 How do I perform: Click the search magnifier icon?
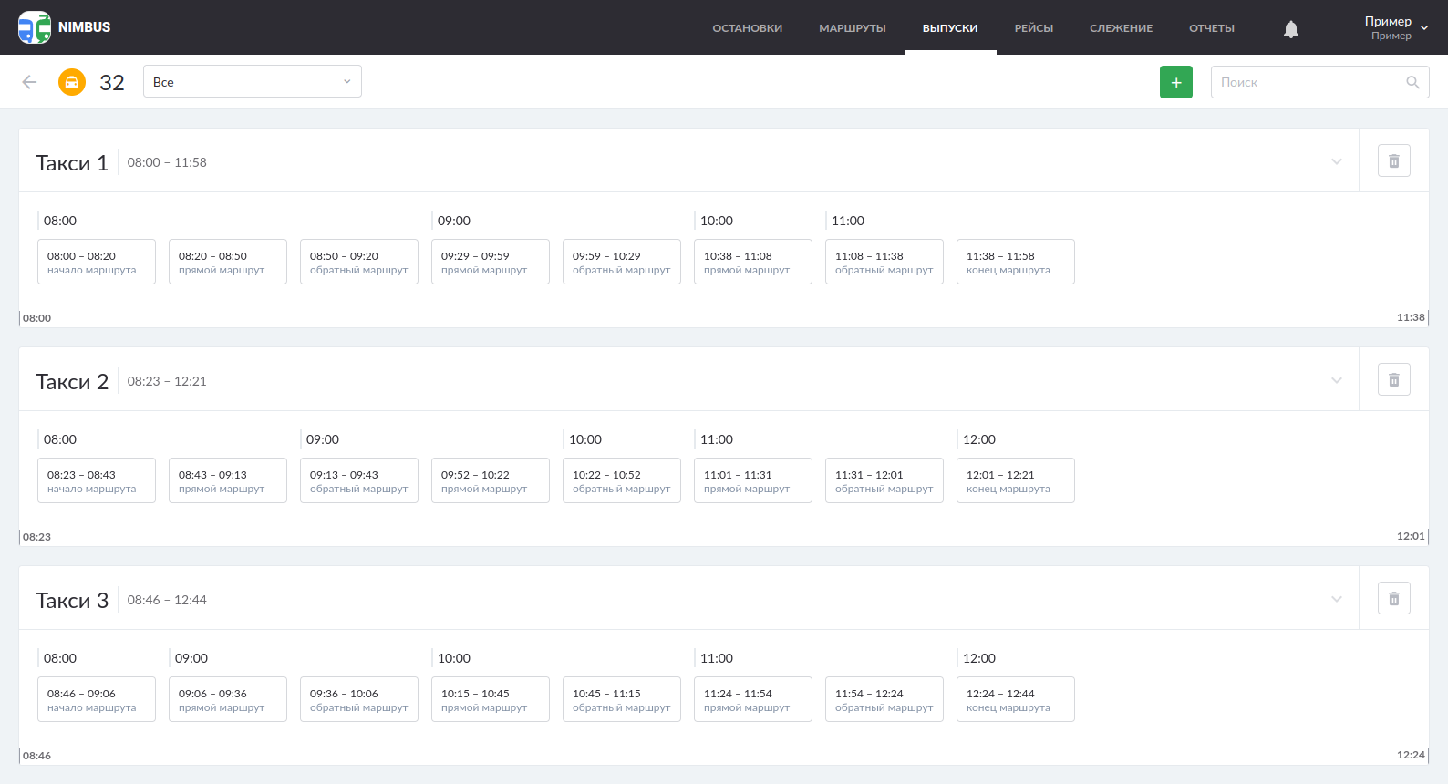(1412, 82)
